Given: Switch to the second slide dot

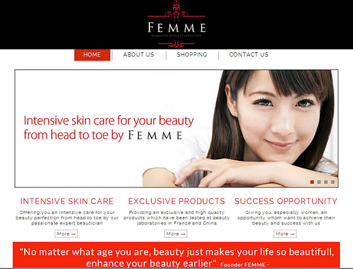Looking at the screenshot, I should (x=319, y=182).
